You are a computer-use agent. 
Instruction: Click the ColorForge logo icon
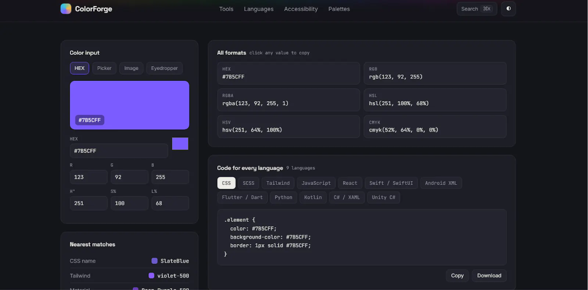(66, 9)
